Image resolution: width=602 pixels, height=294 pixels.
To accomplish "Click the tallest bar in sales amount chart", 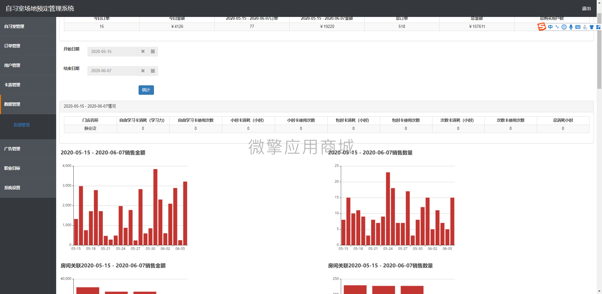I will pos(155,207).
